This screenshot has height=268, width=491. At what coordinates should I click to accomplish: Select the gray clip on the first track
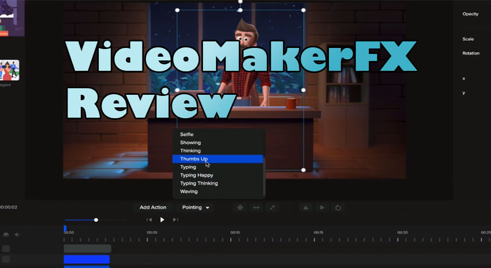(87, 248)
